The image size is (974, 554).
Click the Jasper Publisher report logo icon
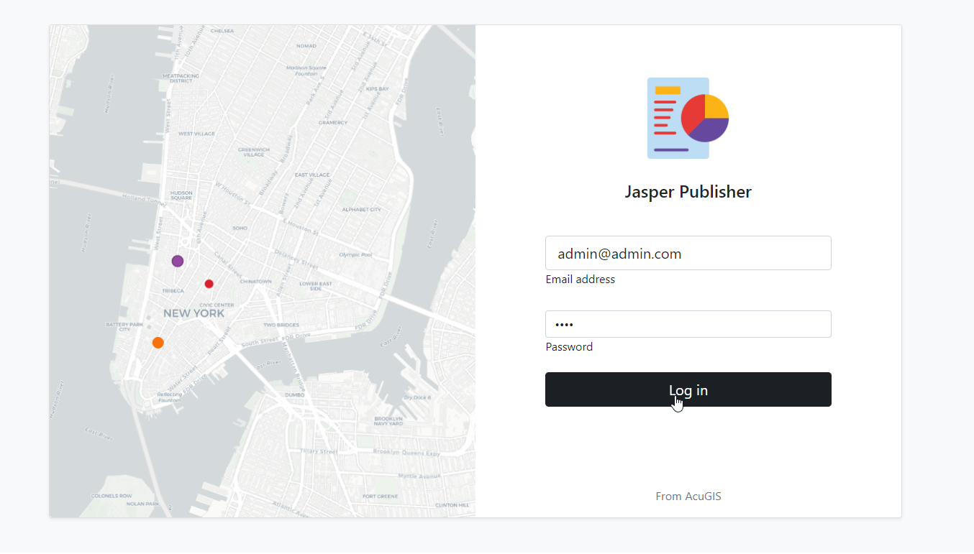pyautogui.click(x=688, y=118)
